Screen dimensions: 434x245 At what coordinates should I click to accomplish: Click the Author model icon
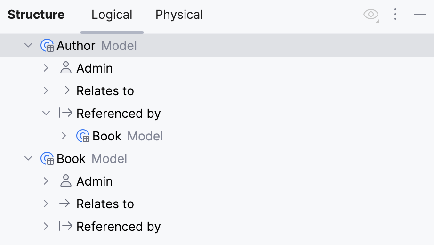click(47, 46)
